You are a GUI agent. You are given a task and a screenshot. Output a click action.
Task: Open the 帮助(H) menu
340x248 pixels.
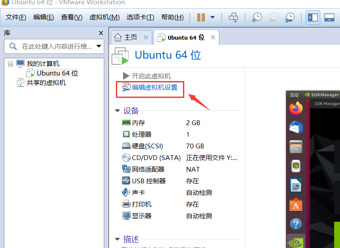[173, 17]
